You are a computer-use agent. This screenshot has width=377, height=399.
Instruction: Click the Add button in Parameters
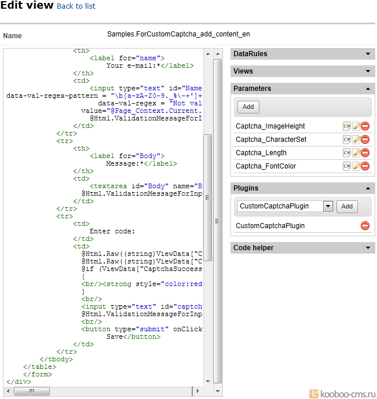(248, 107)
